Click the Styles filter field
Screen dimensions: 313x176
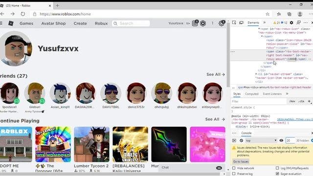259,101
